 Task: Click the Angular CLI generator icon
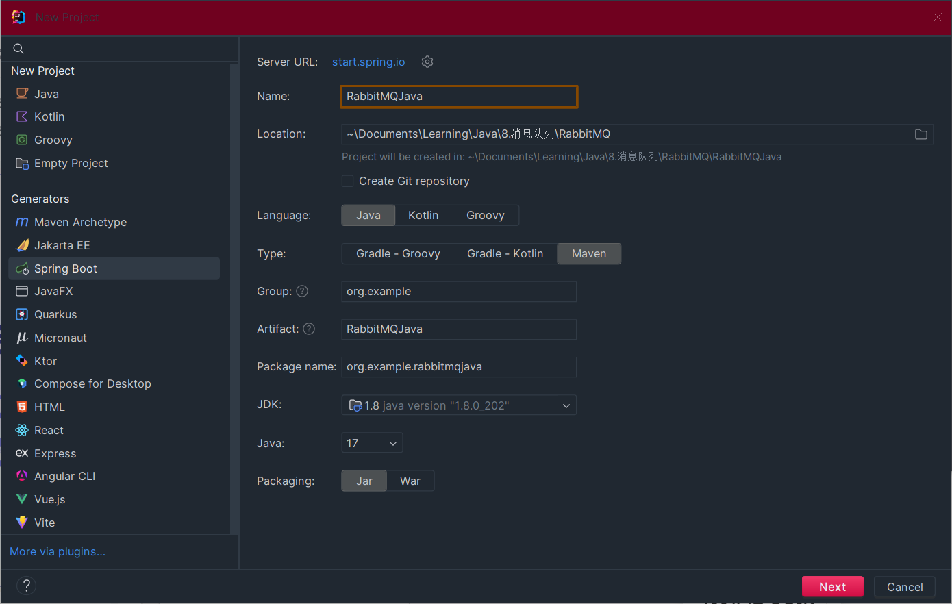(22, 476)
